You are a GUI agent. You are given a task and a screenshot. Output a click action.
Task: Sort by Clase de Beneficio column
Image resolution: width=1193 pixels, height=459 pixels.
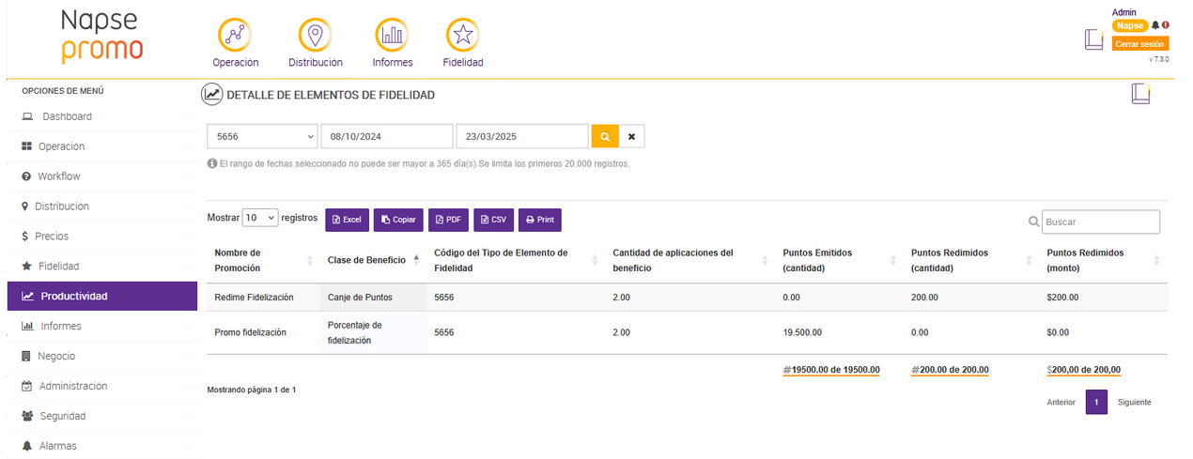[371, 260]
